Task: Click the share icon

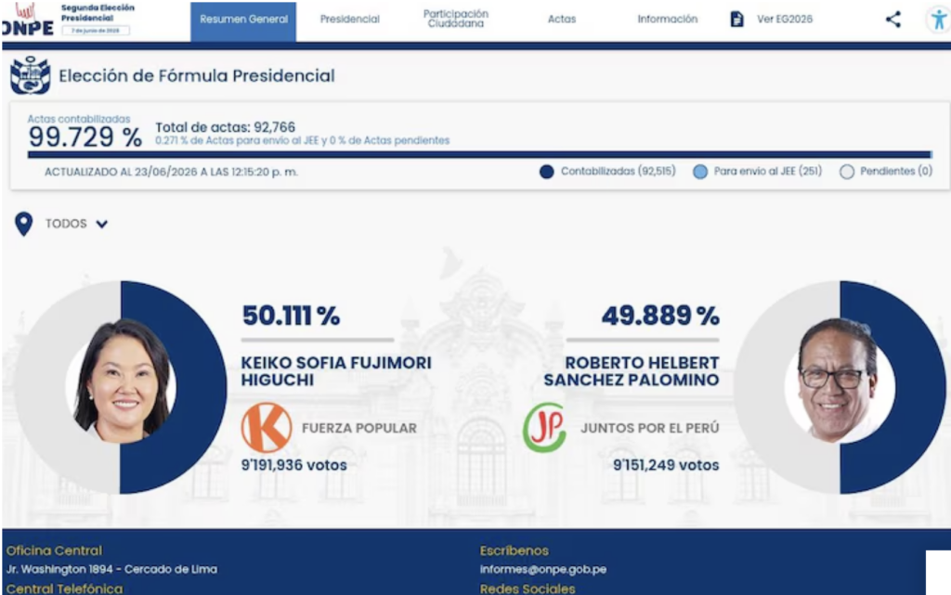Action: [892, 19]
